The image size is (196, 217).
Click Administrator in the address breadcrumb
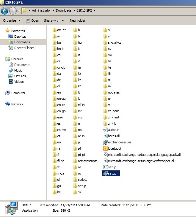41,10
